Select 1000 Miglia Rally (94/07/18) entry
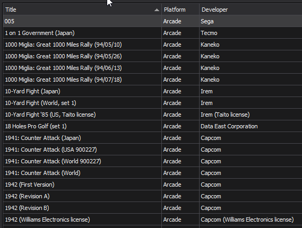The width and height of the screenshot is (302, 228). pyautogui.click(x=152, y=80)
